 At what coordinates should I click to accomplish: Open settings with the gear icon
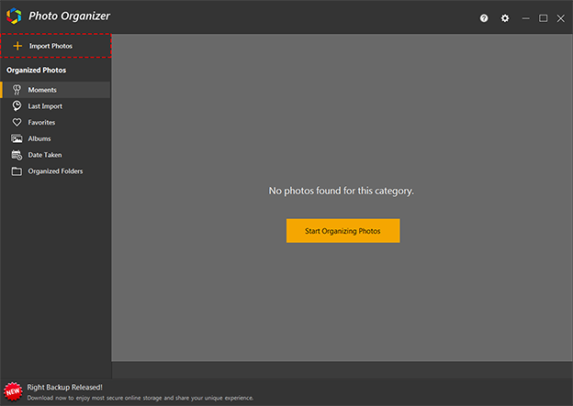(505, 18)
